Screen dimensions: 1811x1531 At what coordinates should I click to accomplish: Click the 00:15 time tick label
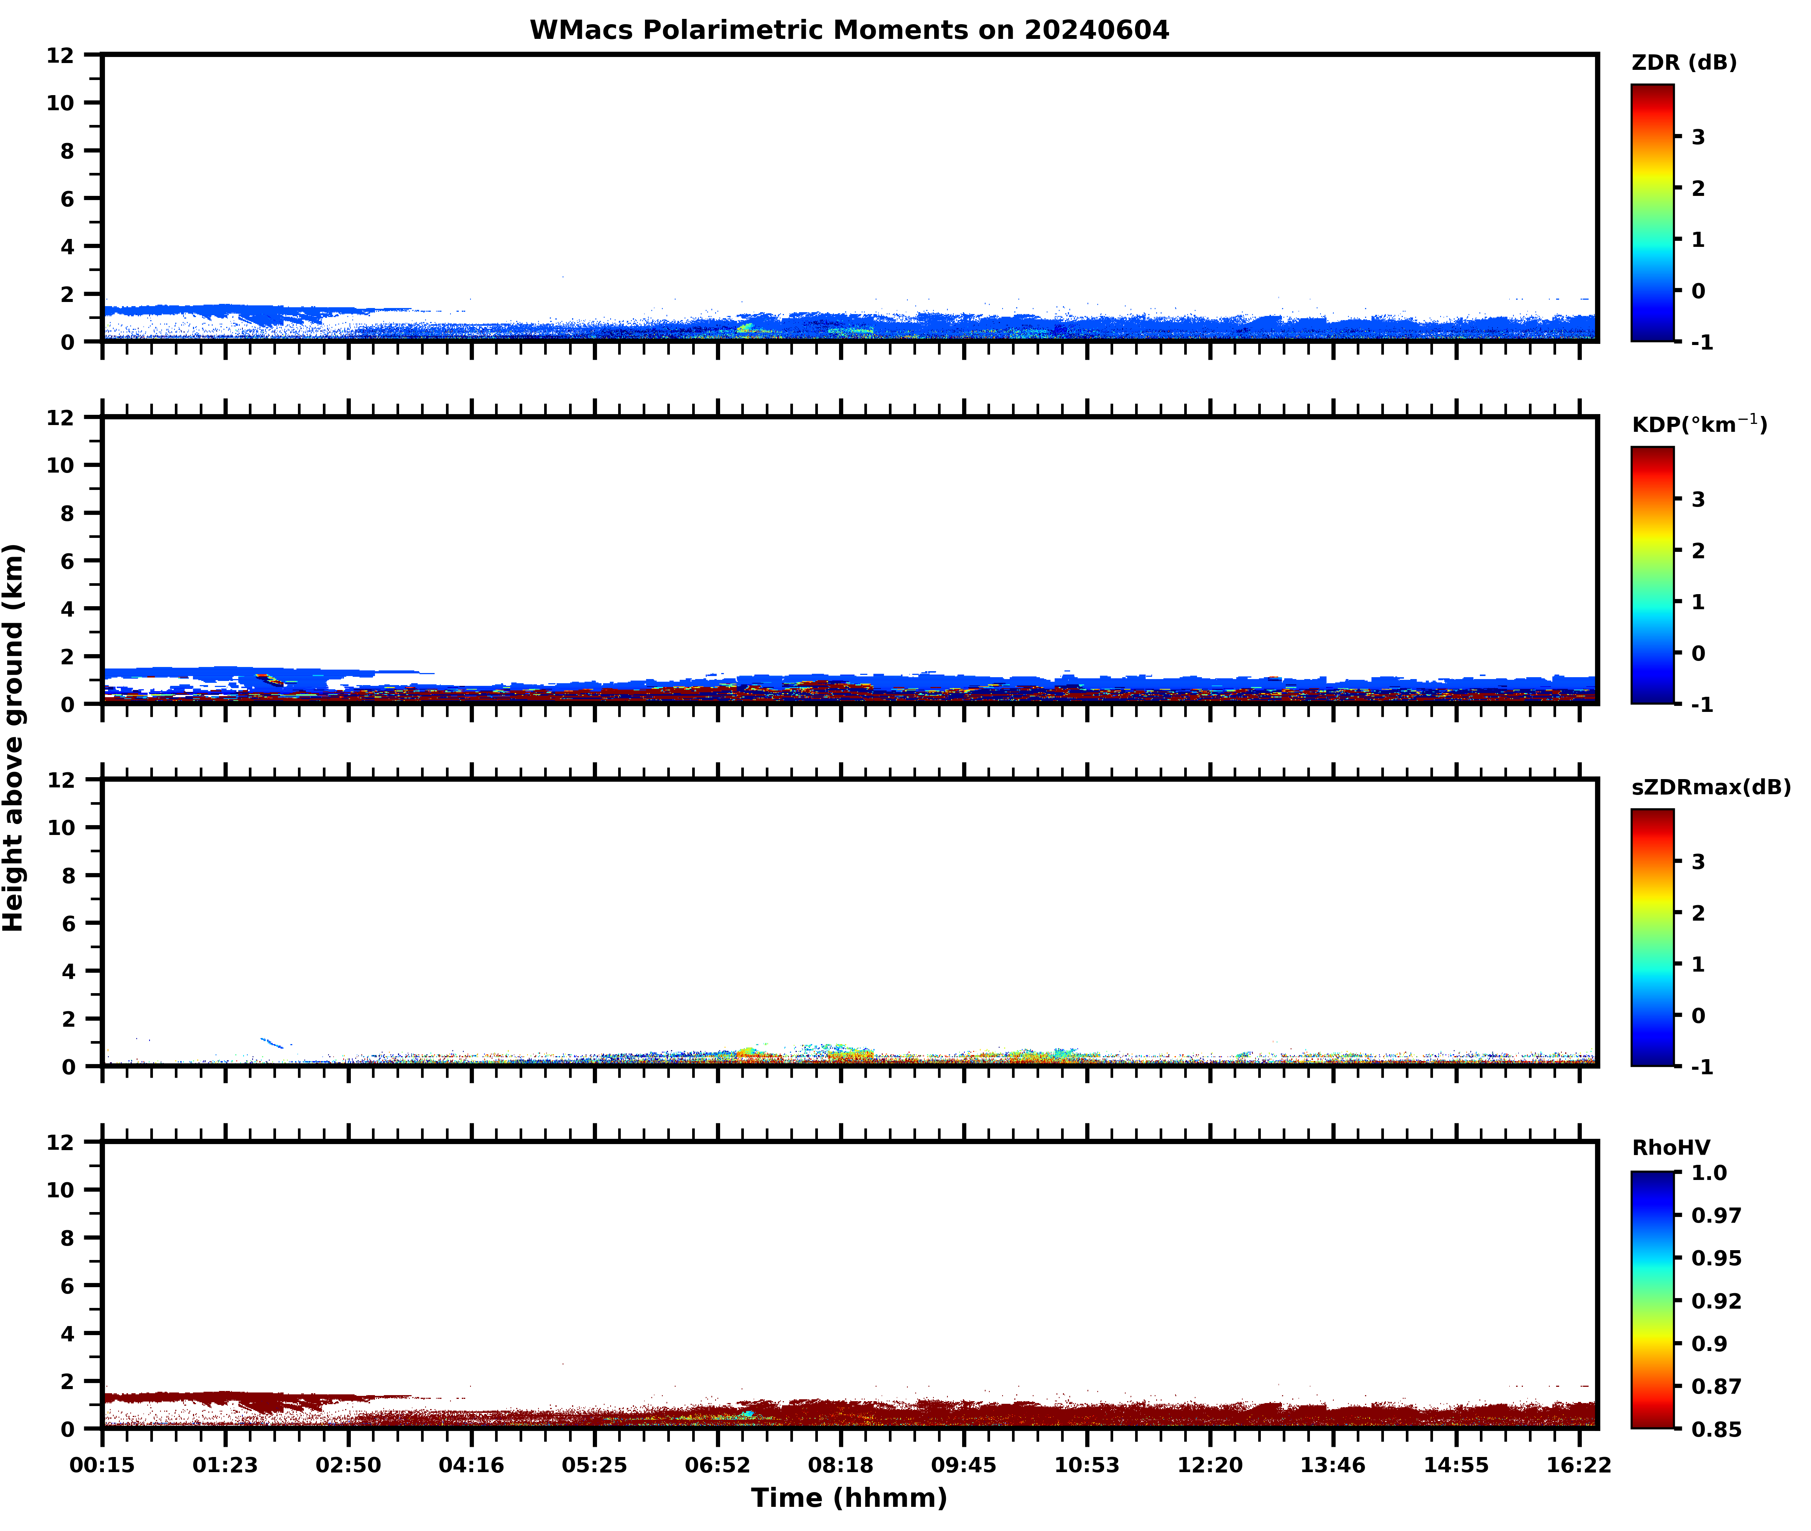(102, 1465)
